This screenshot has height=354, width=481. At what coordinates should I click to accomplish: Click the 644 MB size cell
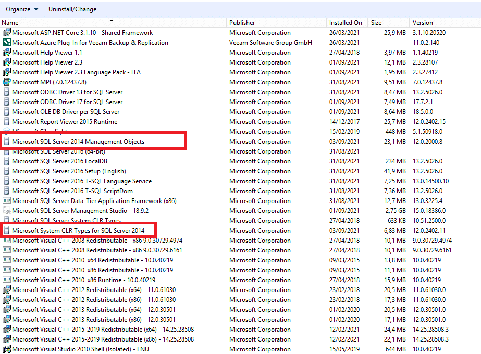396,349
